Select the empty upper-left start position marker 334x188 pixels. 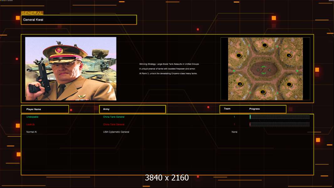coord(239,55)
